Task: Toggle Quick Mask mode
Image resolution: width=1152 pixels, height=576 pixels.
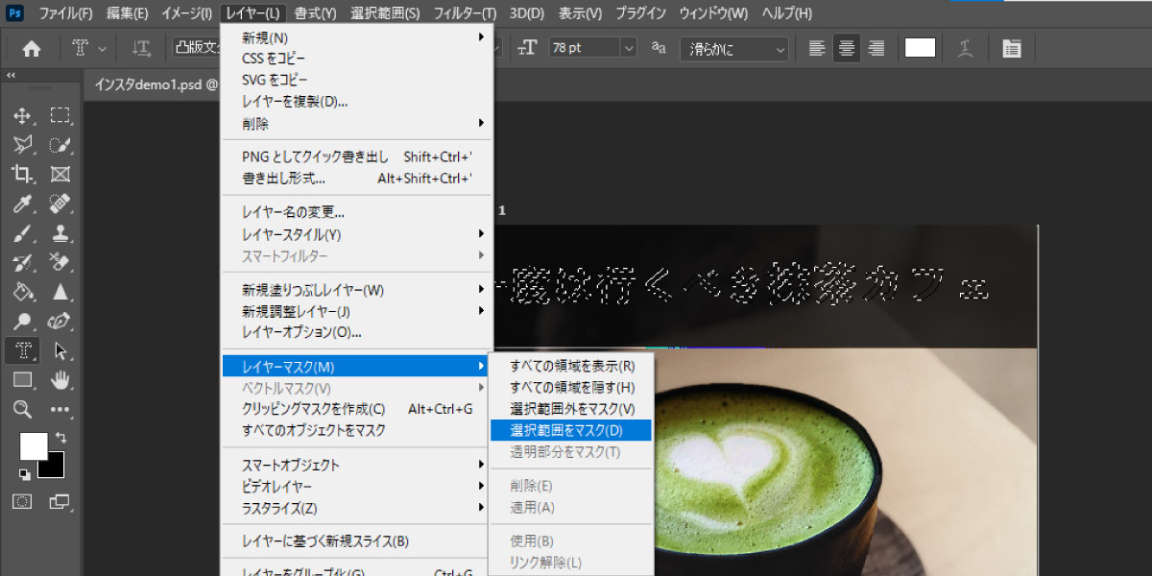Action: pos(22,501)
